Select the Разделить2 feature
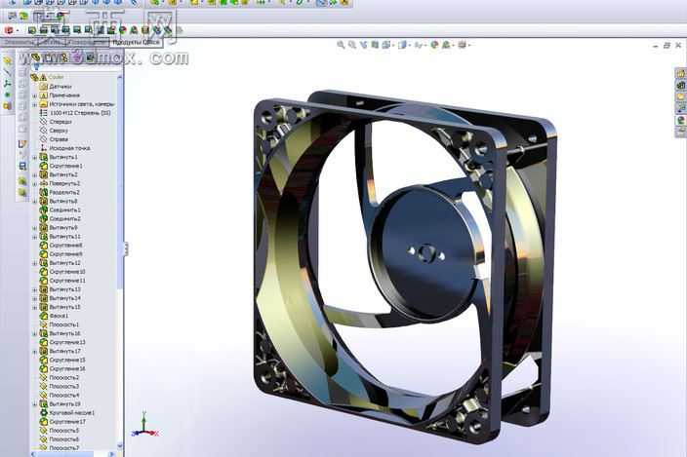687x457 pixels. (x=60, y=192)
